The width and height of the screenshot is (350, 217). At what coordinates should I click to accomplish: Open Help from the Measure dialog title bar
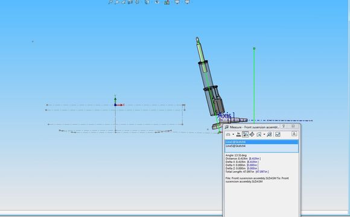[284, 126]
